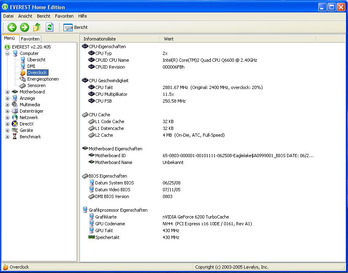
Task: Go up one level with folder arrow icon
Action: point(37,27)
